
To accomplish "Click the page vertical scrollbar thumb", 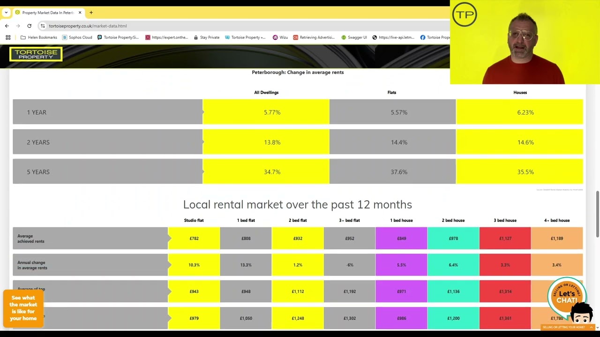I will [597, 214].
